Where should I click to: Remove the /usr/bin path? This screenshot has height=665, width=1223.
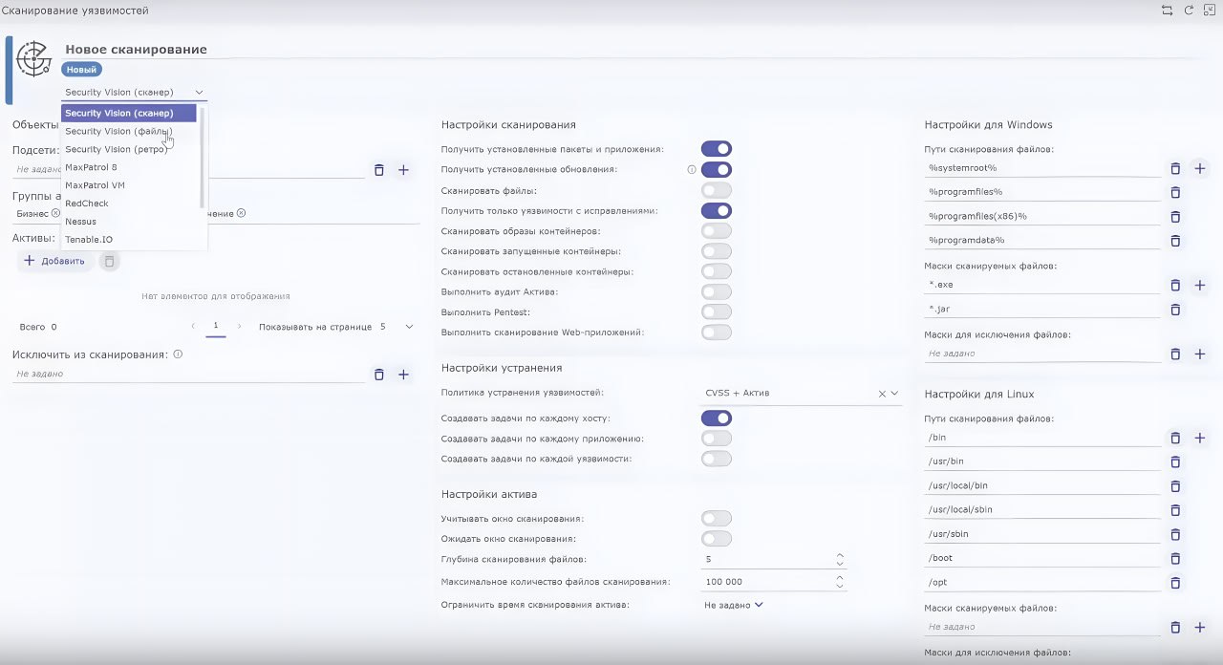pyautogui.click(x=1175, y=462)
